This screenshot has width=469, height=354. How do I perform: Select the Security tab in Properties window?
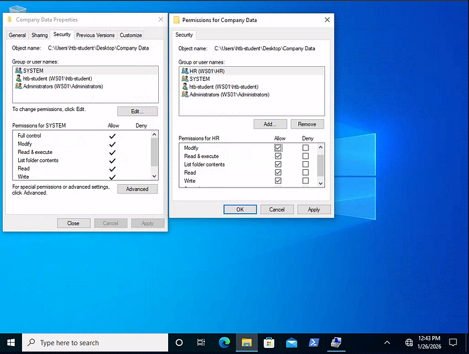tap(62, 34)
